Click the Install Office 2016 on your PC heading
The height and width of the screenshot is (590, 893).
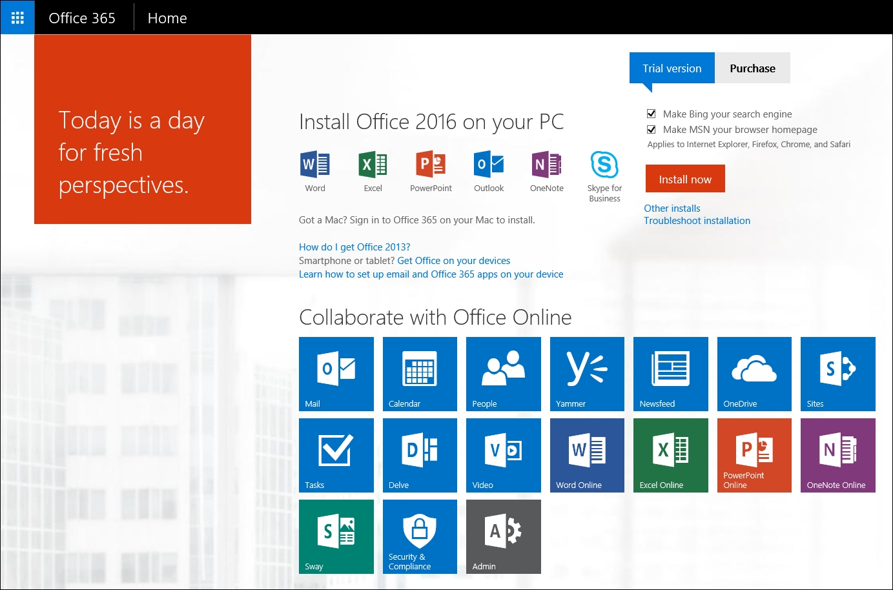tap(431, 121)
